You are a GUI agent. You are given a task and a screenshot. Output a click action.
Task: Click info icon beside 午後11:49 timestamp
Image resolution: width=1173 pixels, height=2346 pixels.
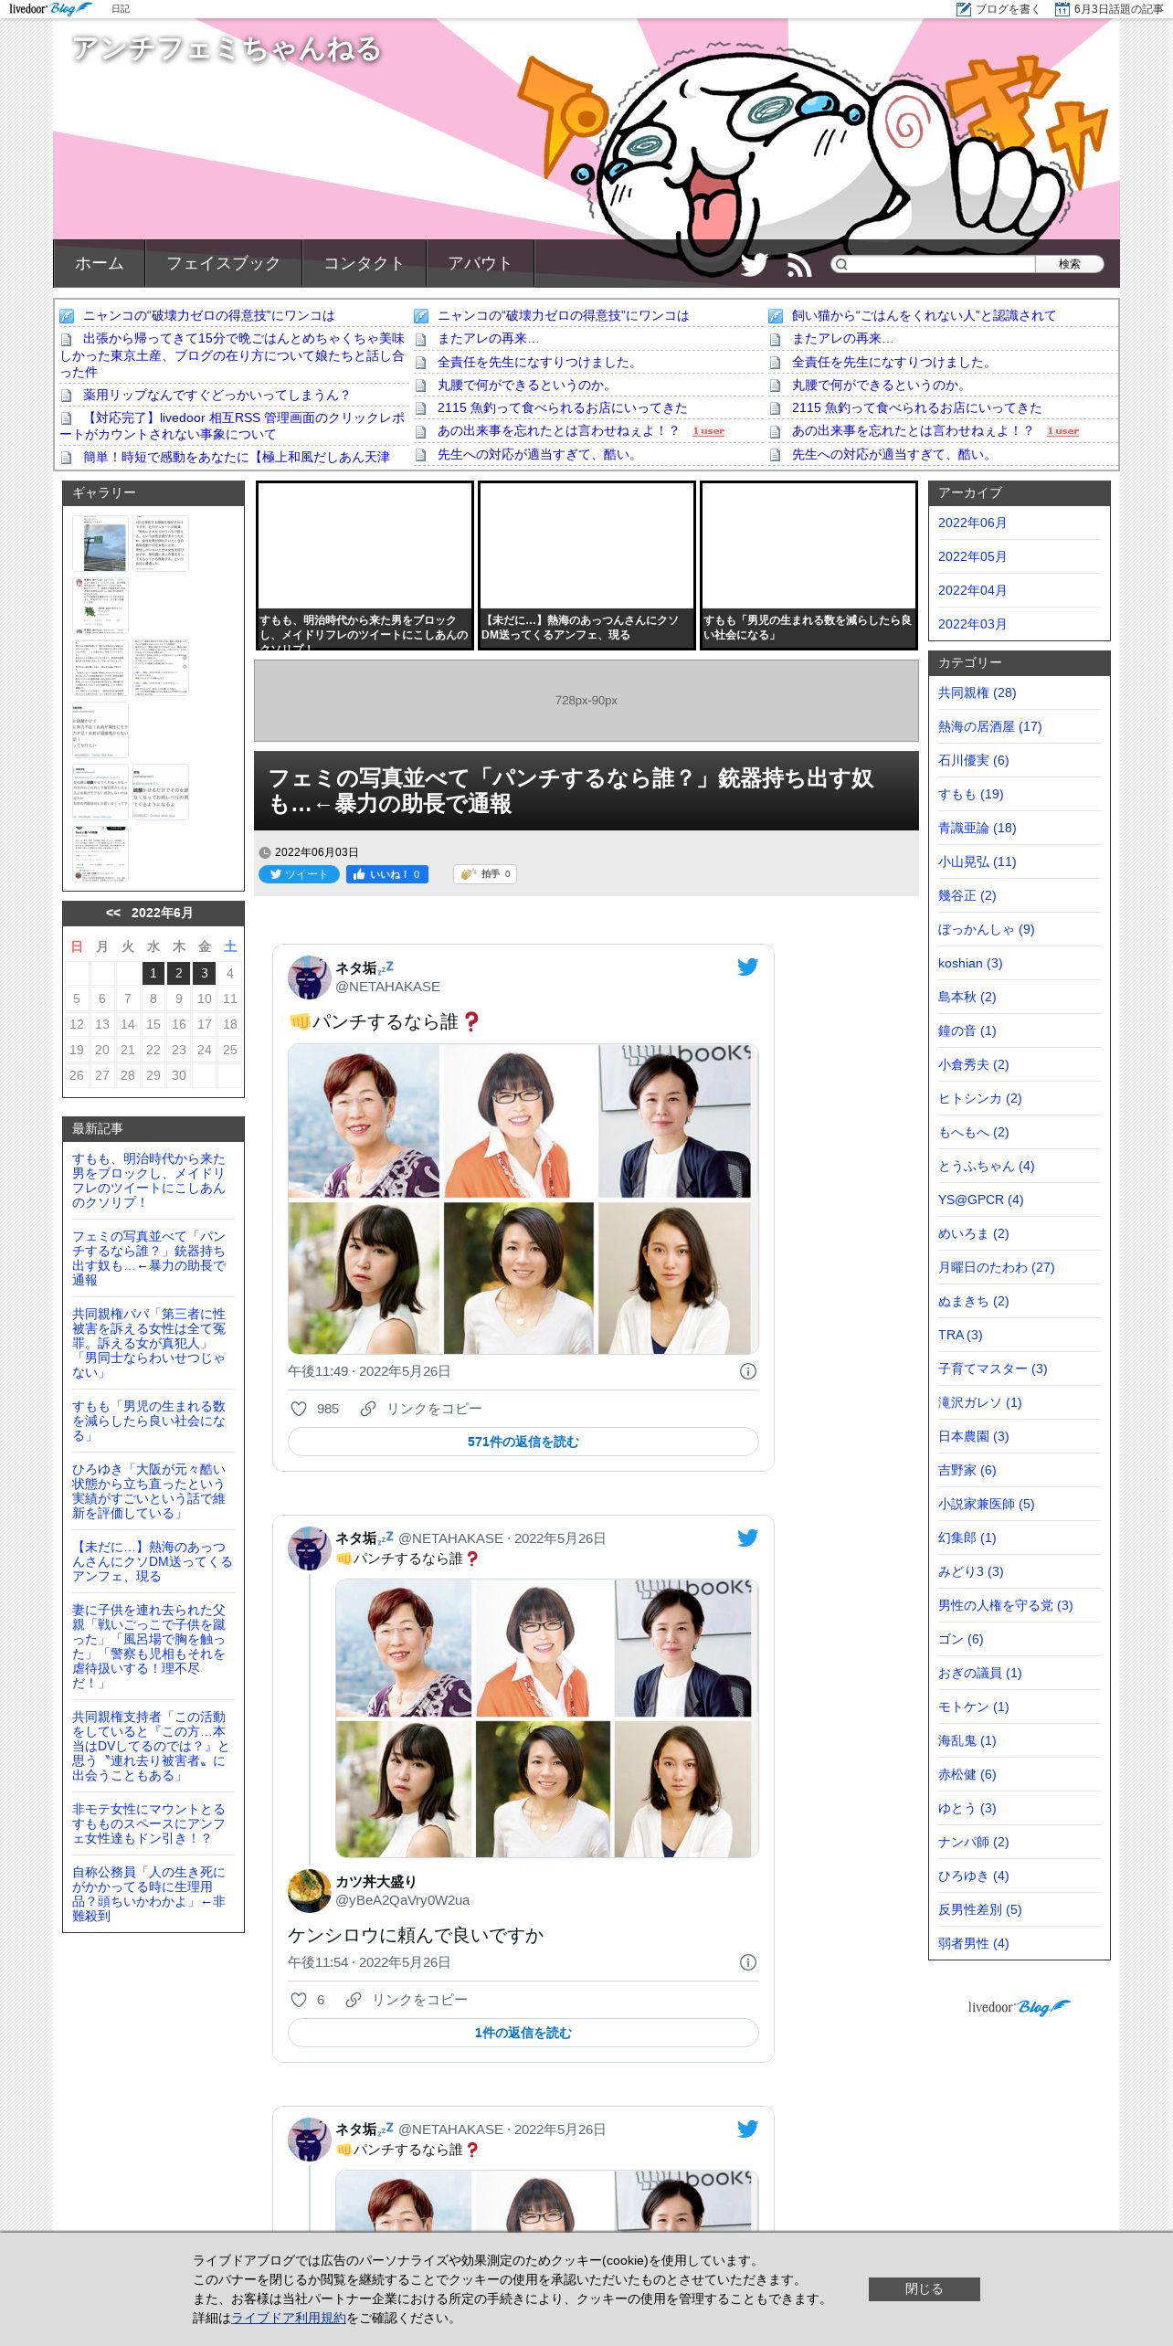point(747,1371)
